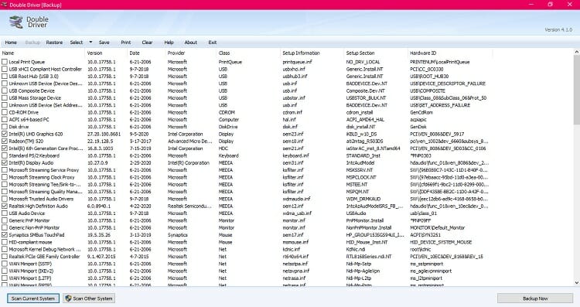Sort by the Setup Information column header
The image size is (580, 307).
coord(312,53)
